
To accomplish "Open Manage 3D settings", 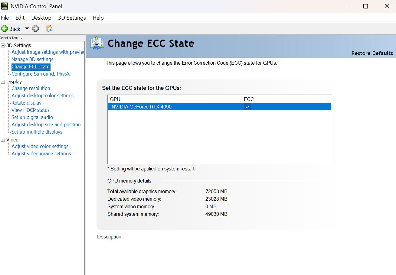I will click(x=32, y=59).
